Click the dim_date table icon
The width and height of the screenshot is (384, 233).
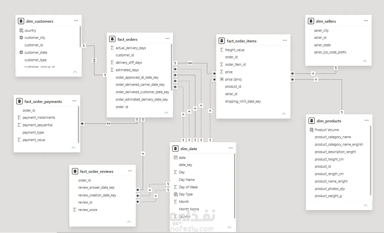click(x=175, y=149)
